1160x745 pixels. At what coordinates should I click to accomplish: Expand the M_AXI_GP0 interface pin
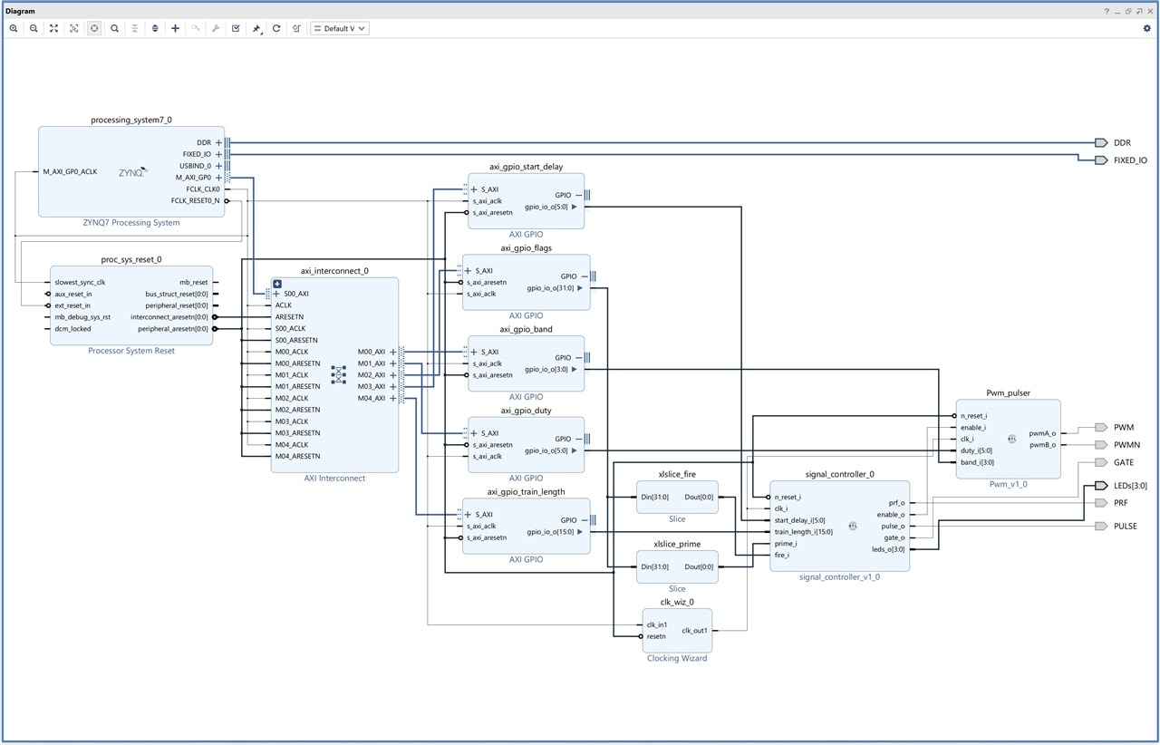pyautogui.click(x=218, y=178)
